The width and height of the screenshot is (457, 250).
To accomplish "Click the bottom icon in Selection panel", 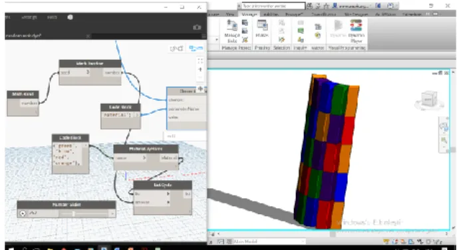I will [x=281, y=39].
